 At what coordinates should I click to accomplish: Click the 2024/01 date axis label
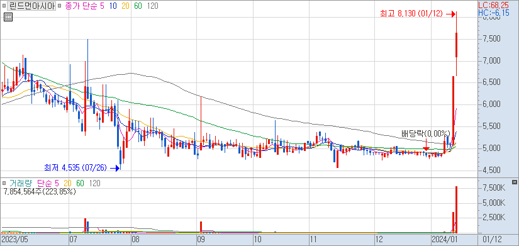coord(445,239)
